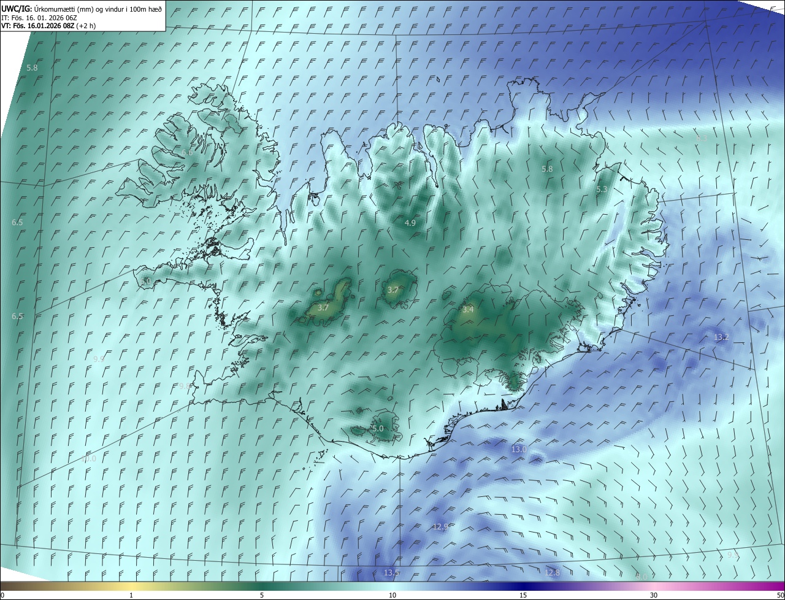This screenshot has width=785, height=600.
Task: Click the 30 tick on the color scale
Action: 654,596
